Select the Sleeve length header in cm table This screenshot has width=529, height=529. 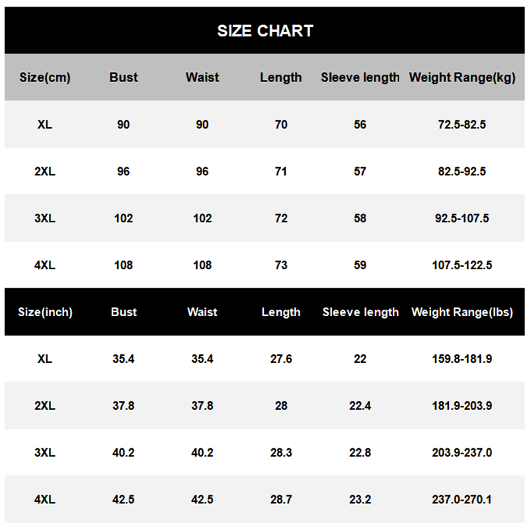point(360,77)
